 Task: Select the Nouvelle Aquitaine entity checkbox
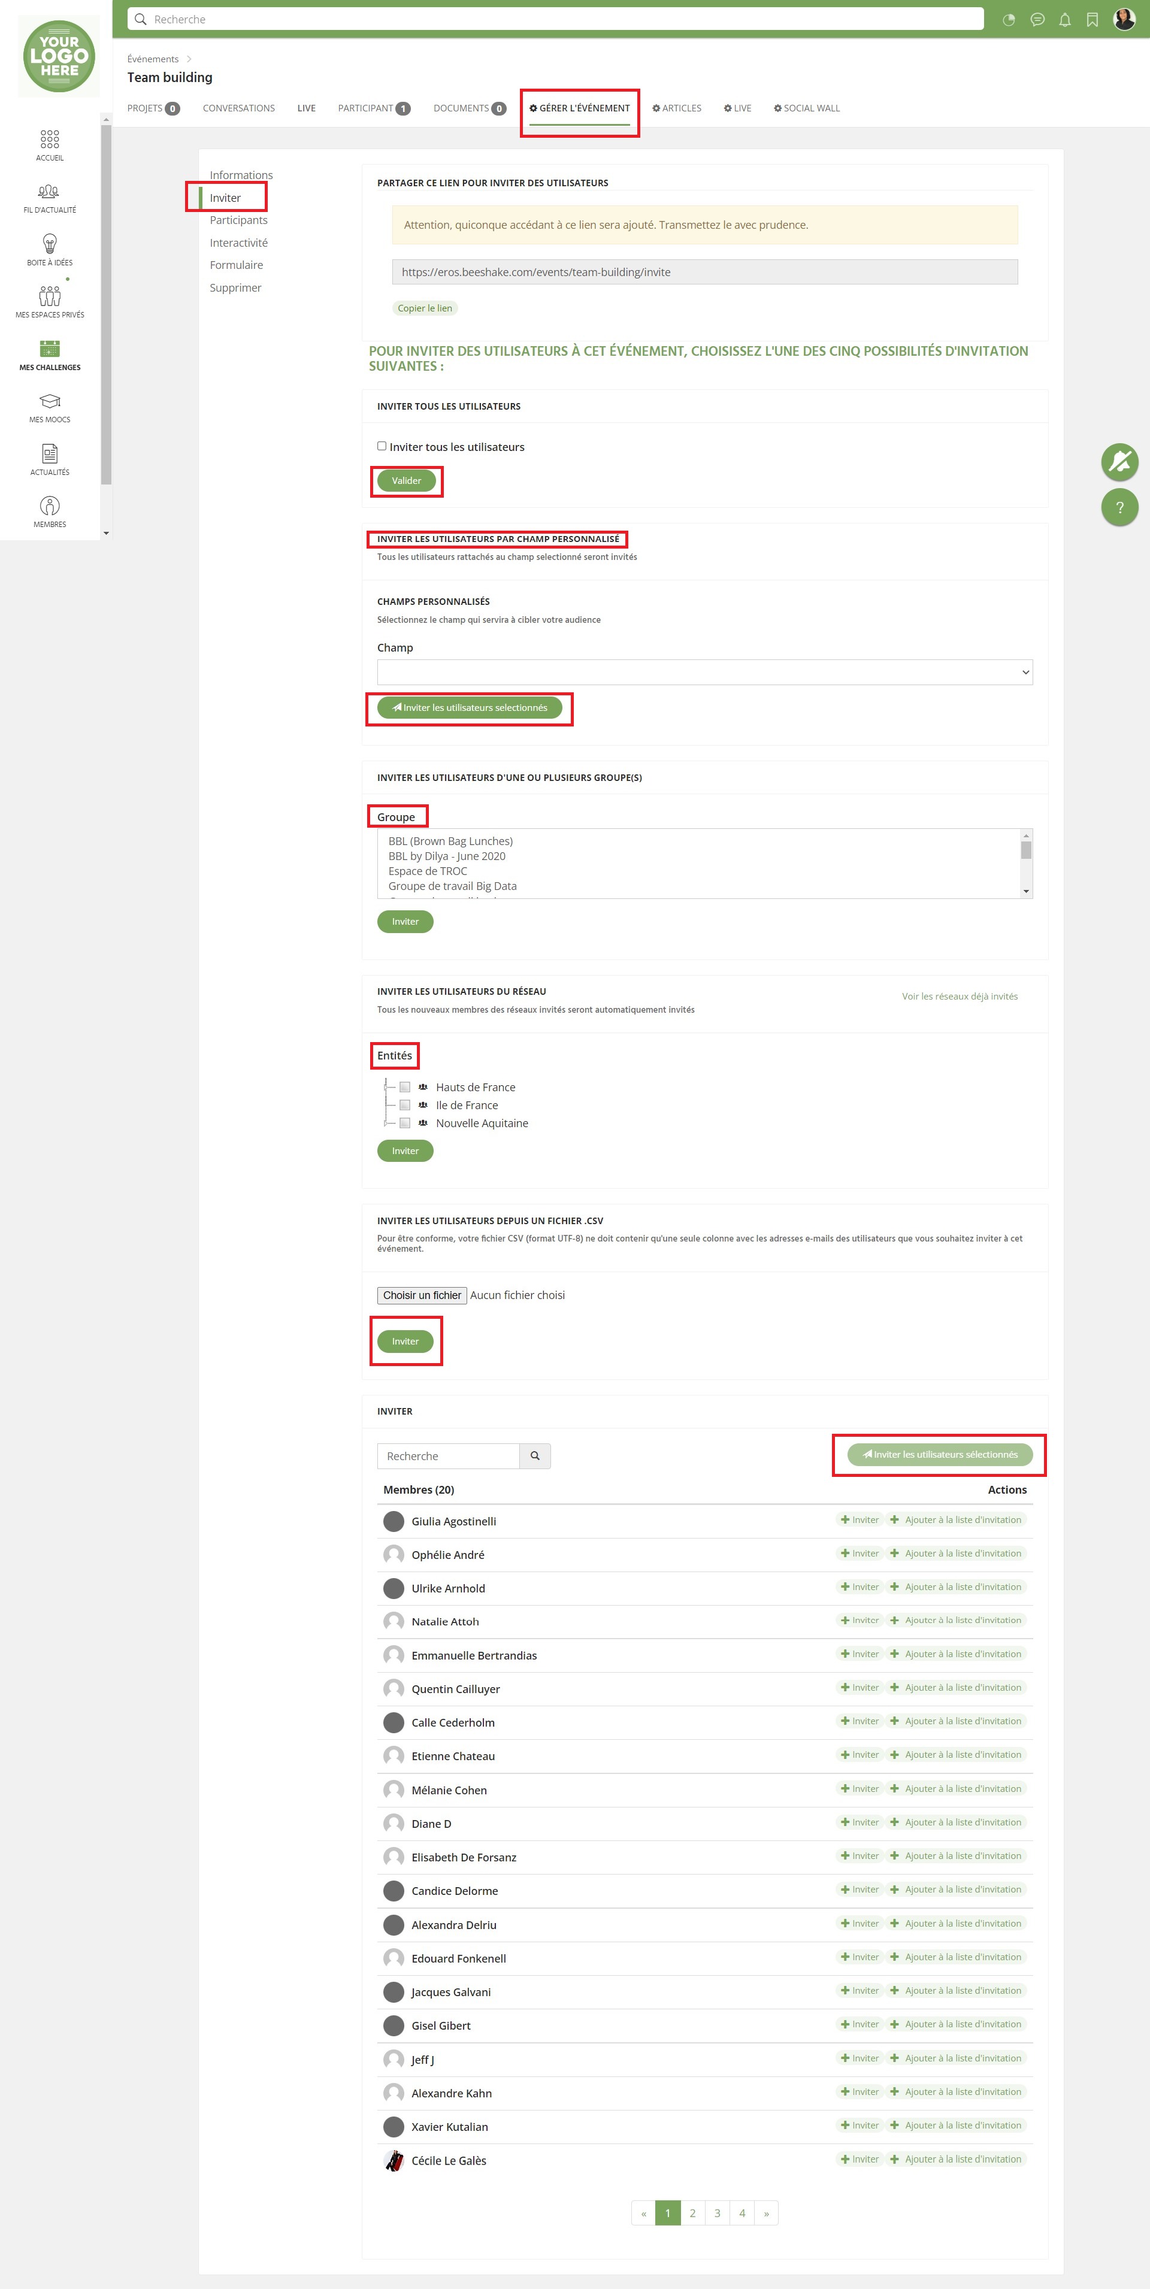point(404,1123)
